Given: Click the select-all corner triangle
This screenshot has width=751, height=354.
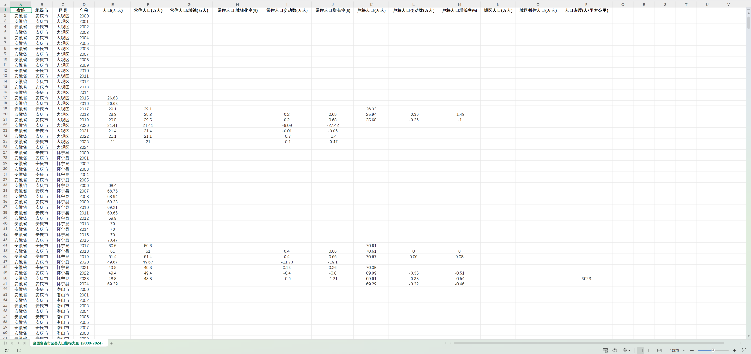Looking at the screenshot, I should 5,5.
